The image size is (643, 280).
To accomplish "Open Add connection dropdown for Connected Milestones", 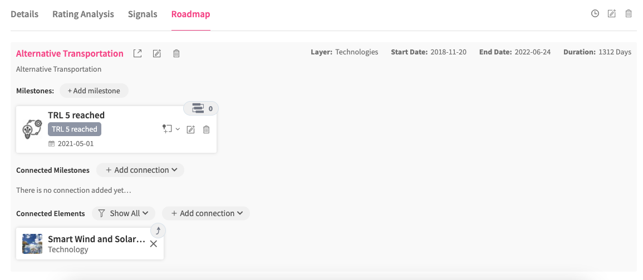I will tap(140, 170).
